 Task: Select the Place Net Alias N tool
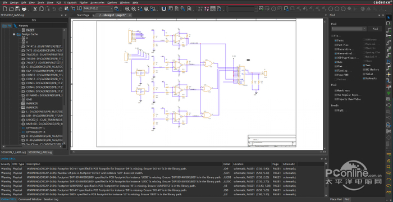[389, 61]
